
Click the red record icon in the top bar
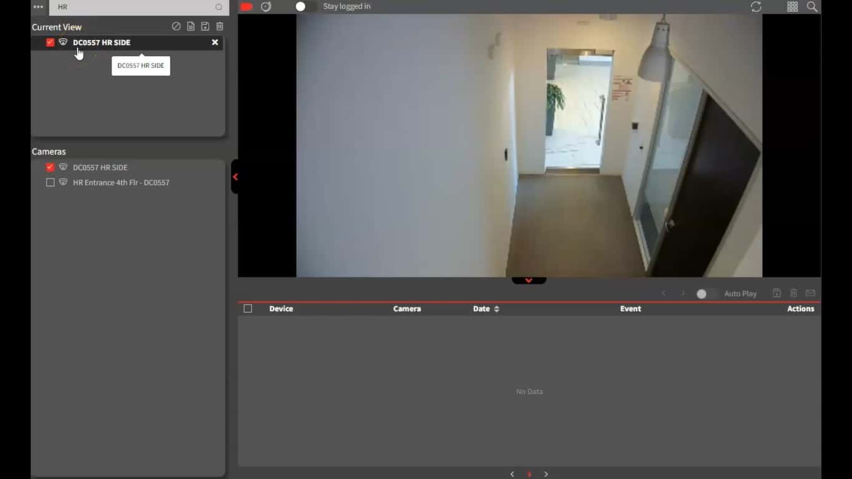(247, 7)
